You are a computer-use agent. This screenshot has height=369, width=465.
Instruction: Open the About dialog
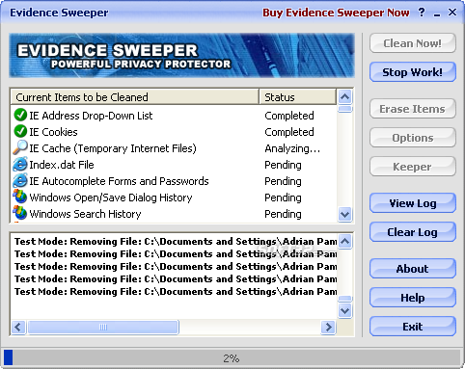(x=413, y=269)
